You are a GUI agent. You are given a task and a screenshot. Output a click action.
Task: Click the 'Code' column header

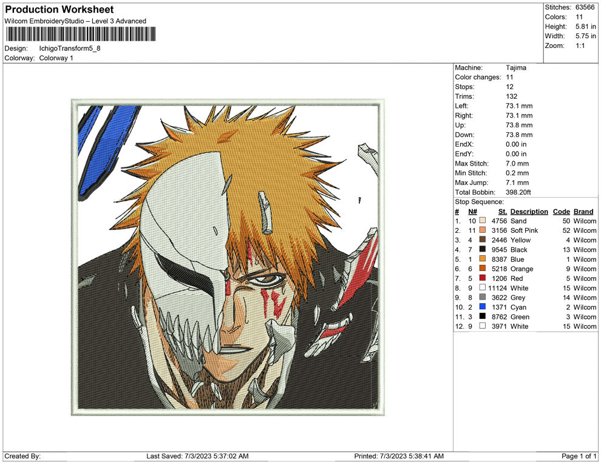pos(561,212)
